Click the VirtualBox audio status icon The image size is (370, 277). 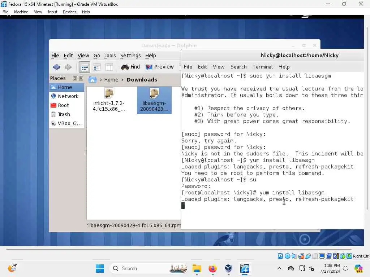click(294, 256)
